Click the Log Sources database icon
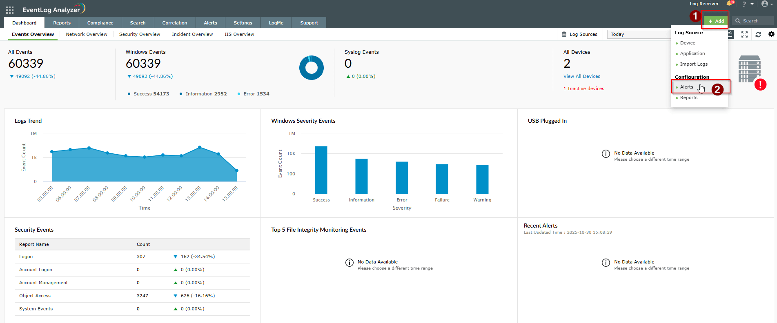 [x=564, y=34]
